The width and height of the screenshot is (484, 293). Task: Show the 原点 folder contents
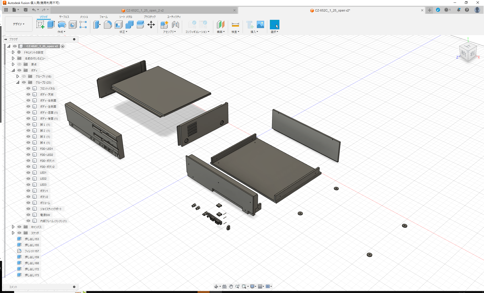(x=13, y=64)
